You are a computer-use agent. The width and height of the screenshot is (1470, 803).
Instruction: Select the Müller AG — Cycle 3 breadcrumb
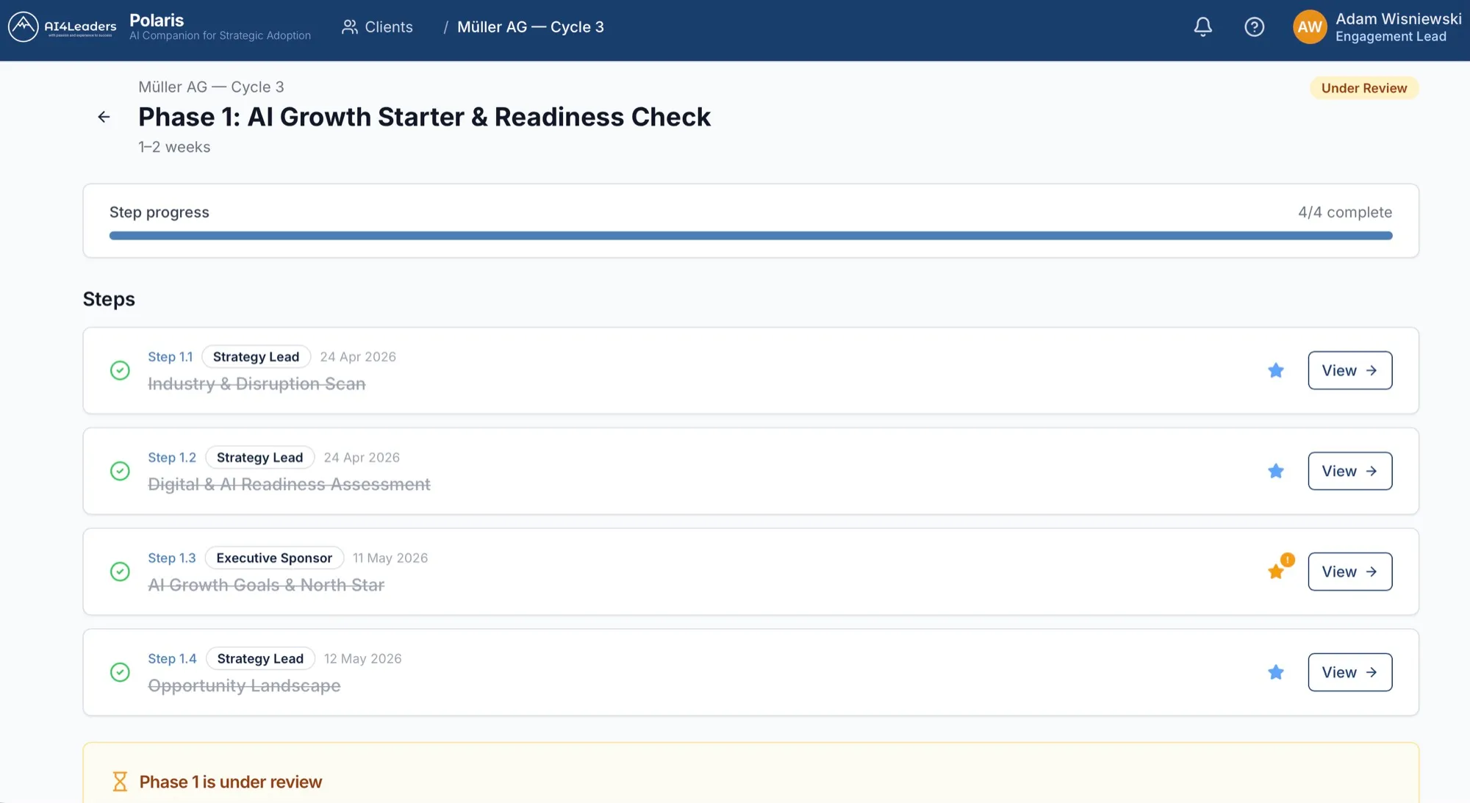530,27
